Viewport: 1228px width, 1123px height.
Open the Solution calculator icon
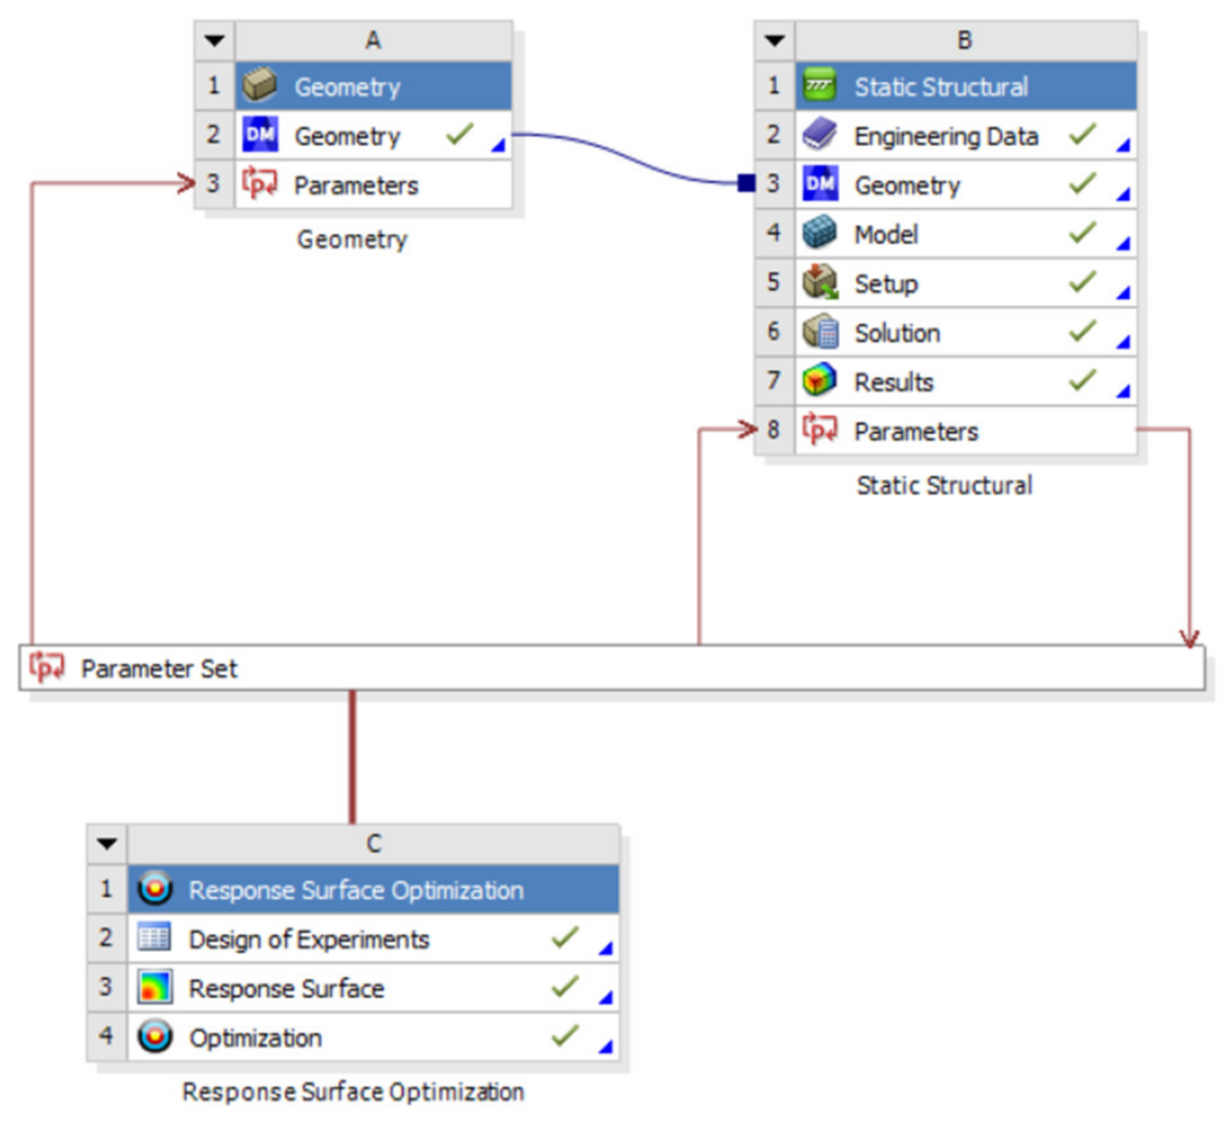click(819, 332)
